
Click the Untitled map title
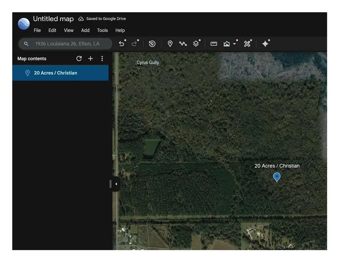53,19
